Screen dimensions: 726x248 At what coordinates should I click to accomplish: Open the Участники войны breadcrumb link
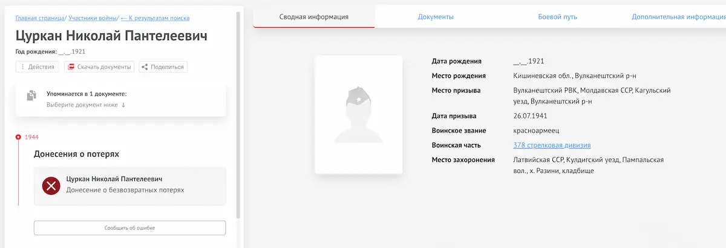point(93,18)
